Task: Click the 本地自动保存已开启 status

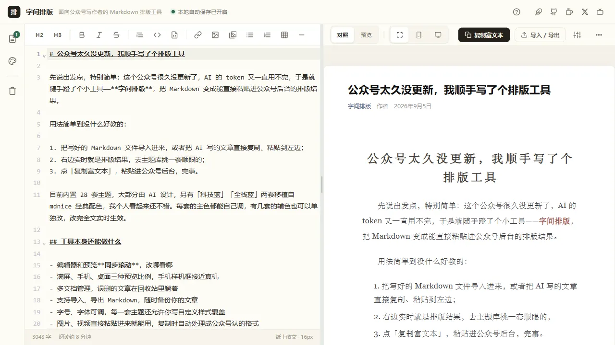Action: coord(199,12)
